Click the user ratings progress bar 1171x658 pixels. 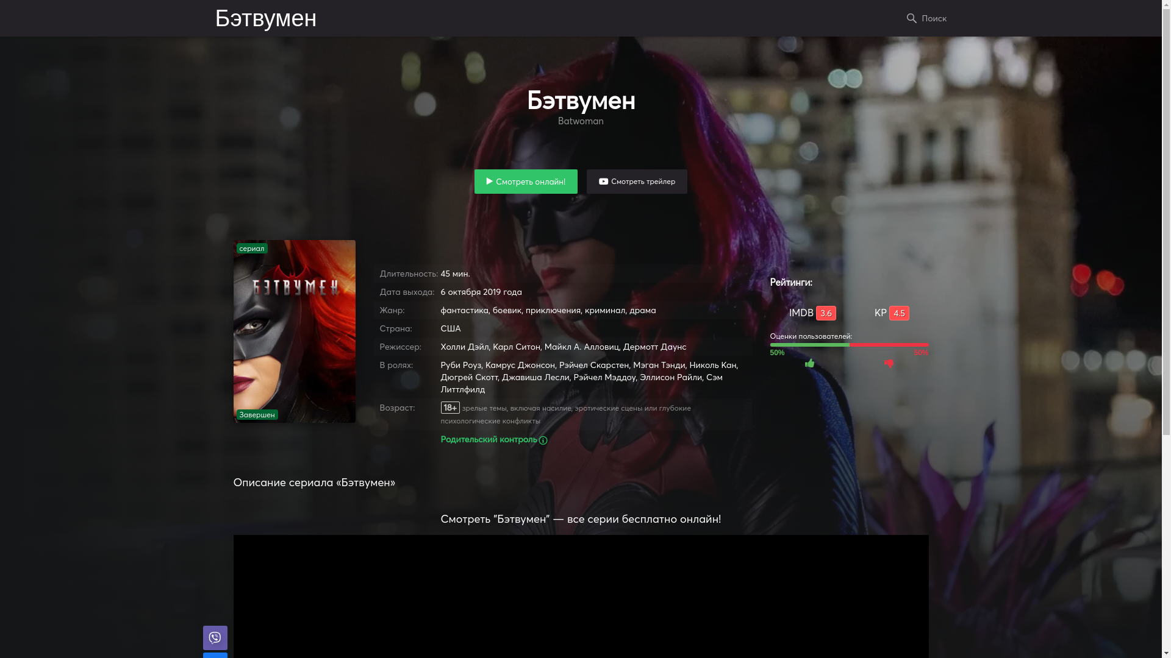[849, 345]
